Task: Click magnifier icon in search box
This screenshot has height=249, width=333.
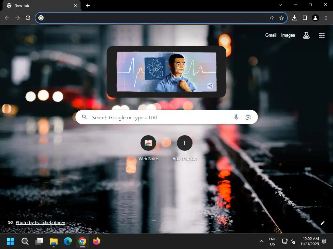Action: click(84, 117)
